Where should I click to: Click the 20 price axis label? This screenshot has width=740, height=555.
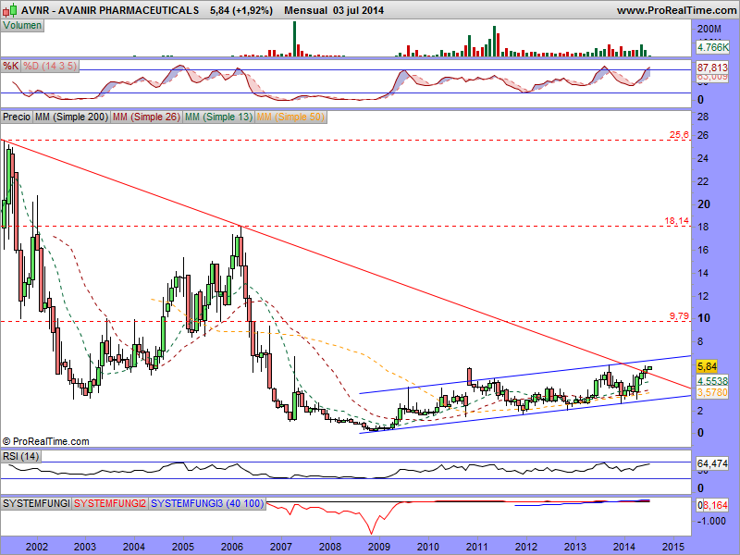[x=704, y=204]
